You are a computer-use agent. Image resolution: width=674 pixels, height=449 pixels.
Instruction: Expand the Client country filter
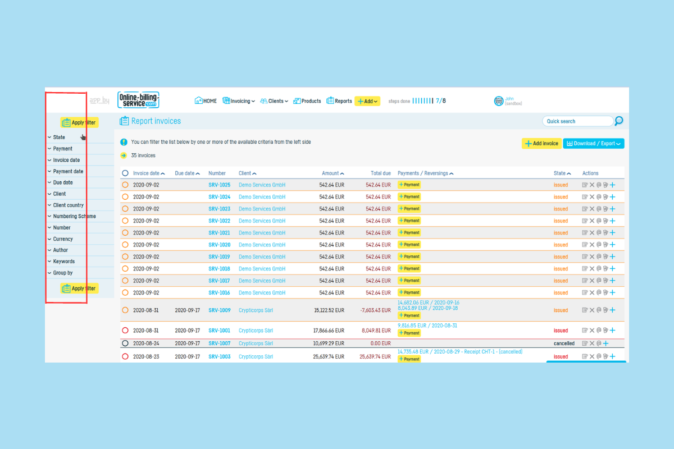coord(80,205)
